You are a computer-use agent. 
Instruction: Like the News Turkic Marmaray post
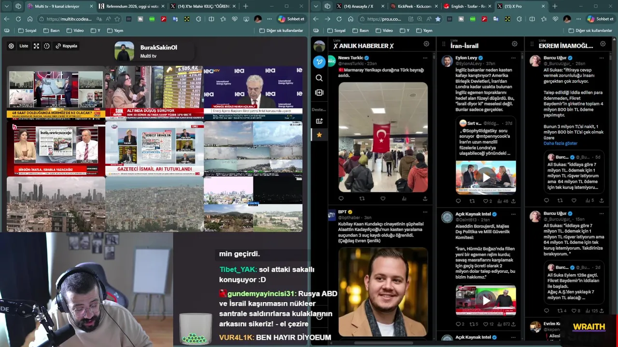click(x=383, y=199)
